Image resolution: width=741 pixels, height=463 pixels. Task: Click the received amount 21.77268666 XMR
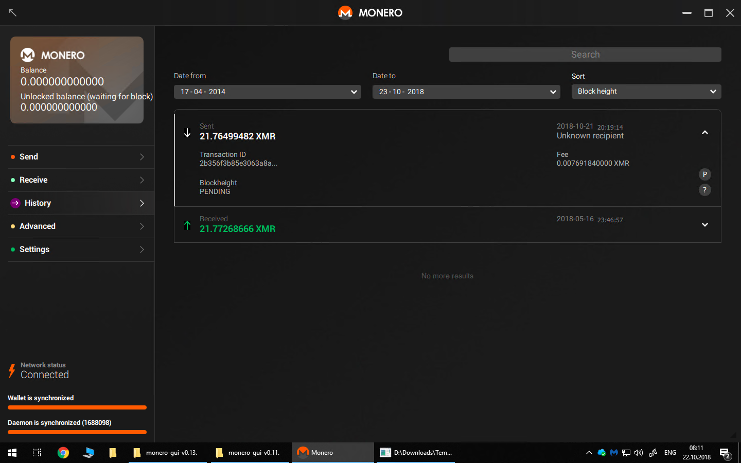pos(238,229)
